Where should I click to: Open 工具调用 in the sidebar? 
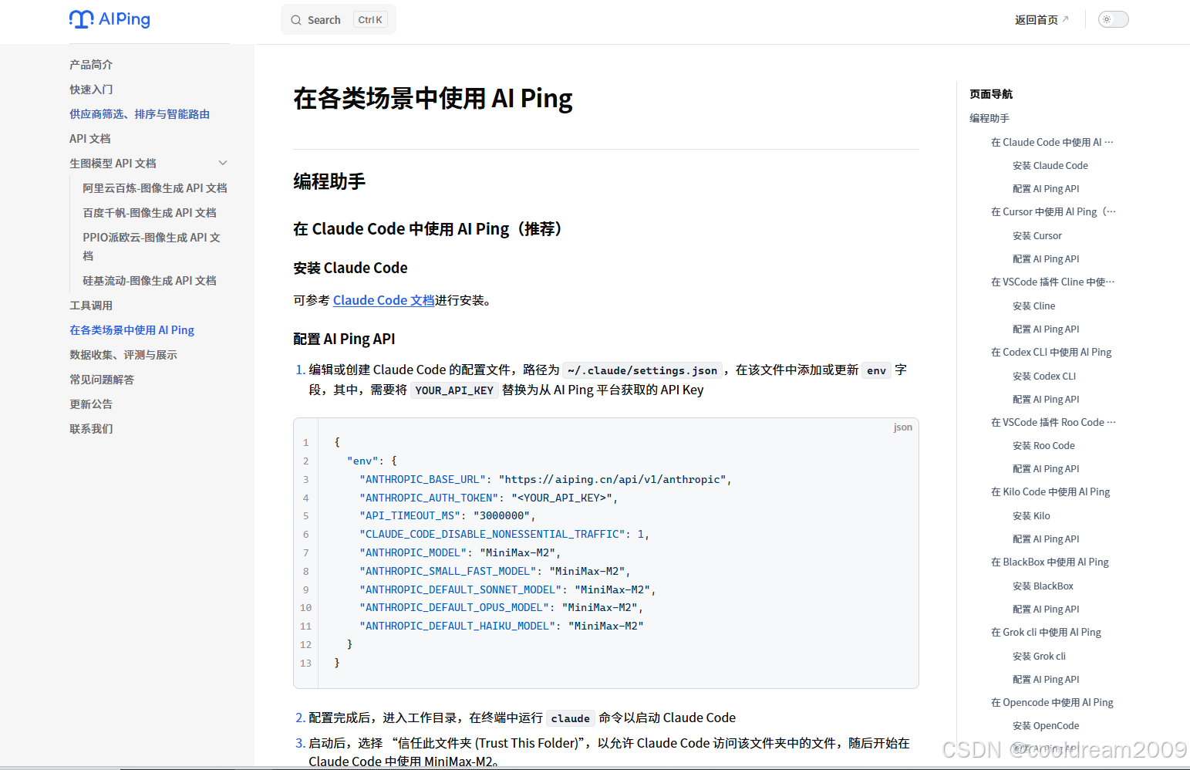tap(91, 306)
